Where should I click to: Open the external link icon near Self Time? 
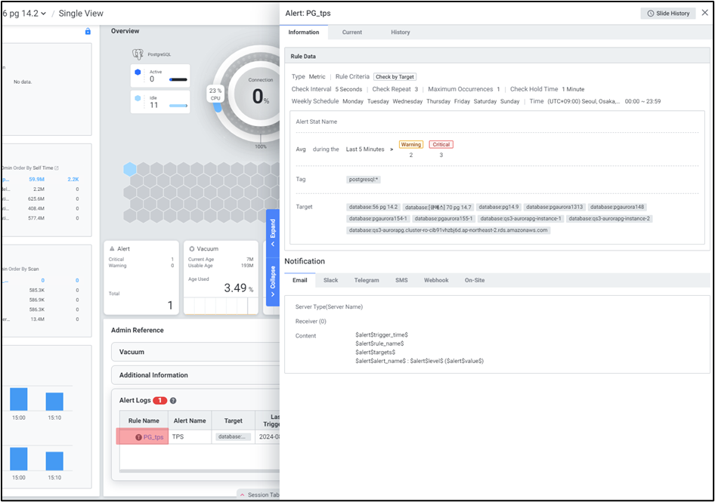tap(57, 168)
